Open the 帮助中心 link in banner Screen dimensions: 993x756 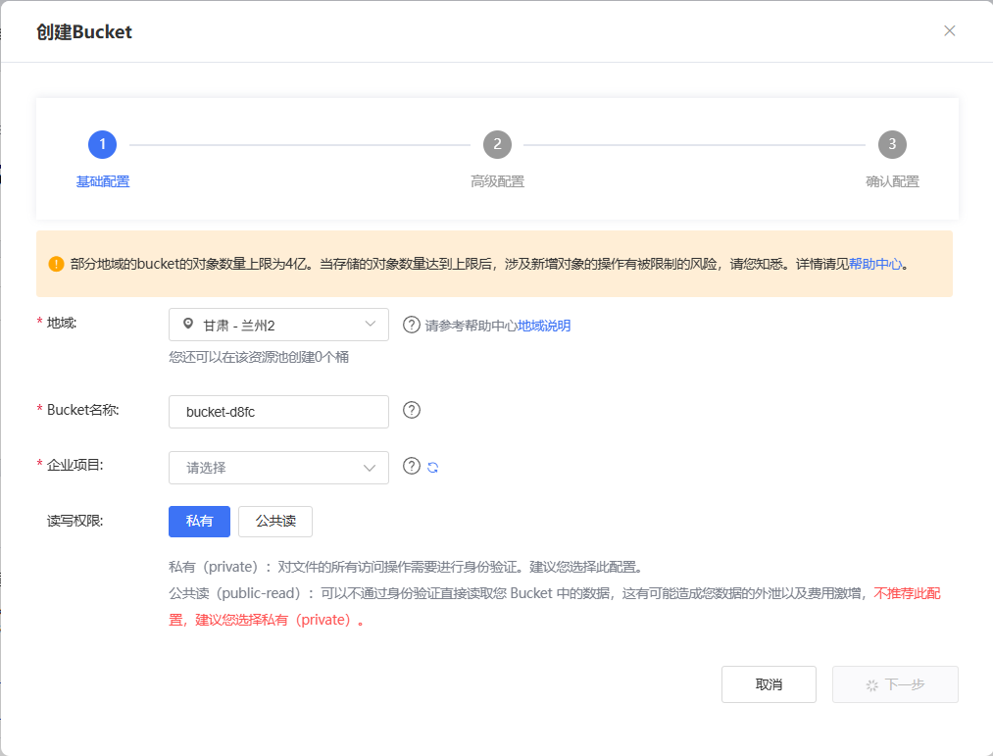click(x=874, y=264)
